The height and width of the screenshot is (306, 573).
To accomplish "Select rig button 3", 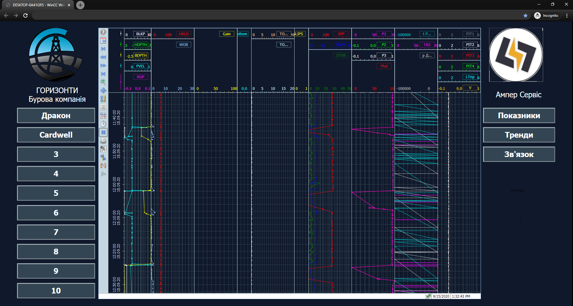I will pos(56,154).
